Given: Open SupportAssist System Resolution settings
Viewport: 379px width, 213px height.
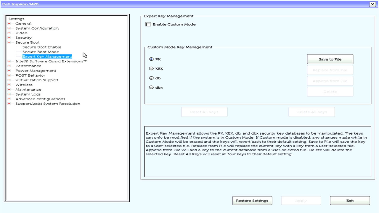Looking at the screenshot, I should tap(48, 104).
